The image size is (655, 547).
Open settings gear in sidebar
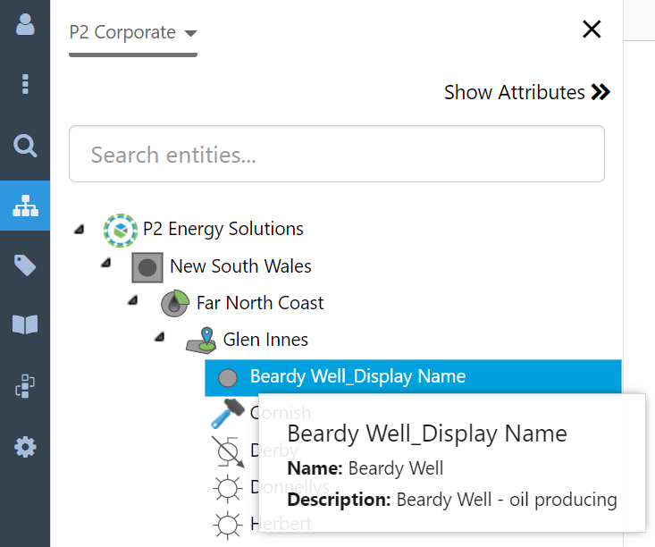pos(25,446)
